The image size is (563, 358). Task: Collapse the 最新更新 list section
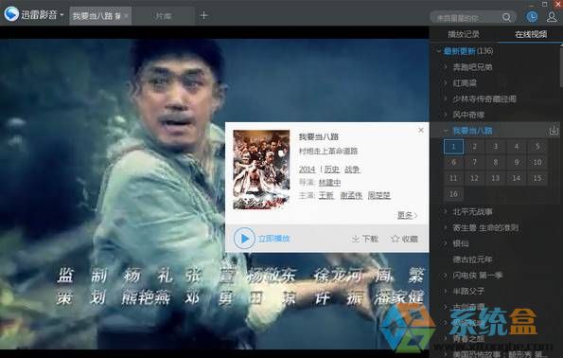[x=439, y=51]
